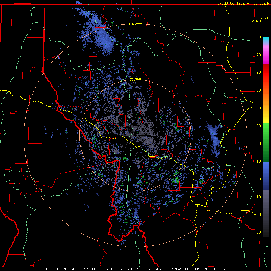Click the 50 value on the dBZ scale

pyautogui.click(x=259, y=90)
